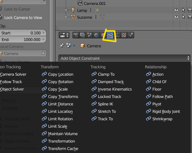This screenshot has width=192, height=153.
Task: Open the Physics properties tab
Action: pos(131,35)
